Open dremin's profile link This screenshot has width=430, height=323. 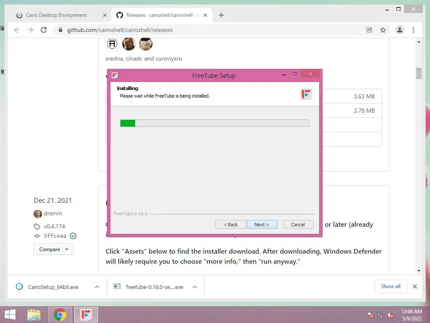point(53,213)
